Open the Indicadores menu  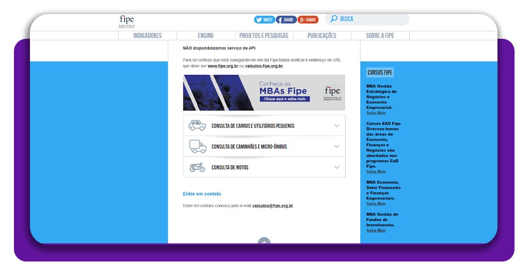[x=148, y=36]
